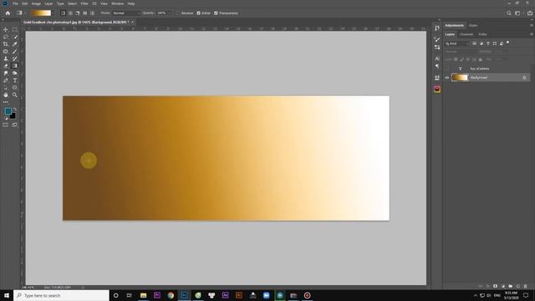Screen dimensions: 535x301
Task: Enable the Reverse checkbox
Action: (x=178, y=13)
